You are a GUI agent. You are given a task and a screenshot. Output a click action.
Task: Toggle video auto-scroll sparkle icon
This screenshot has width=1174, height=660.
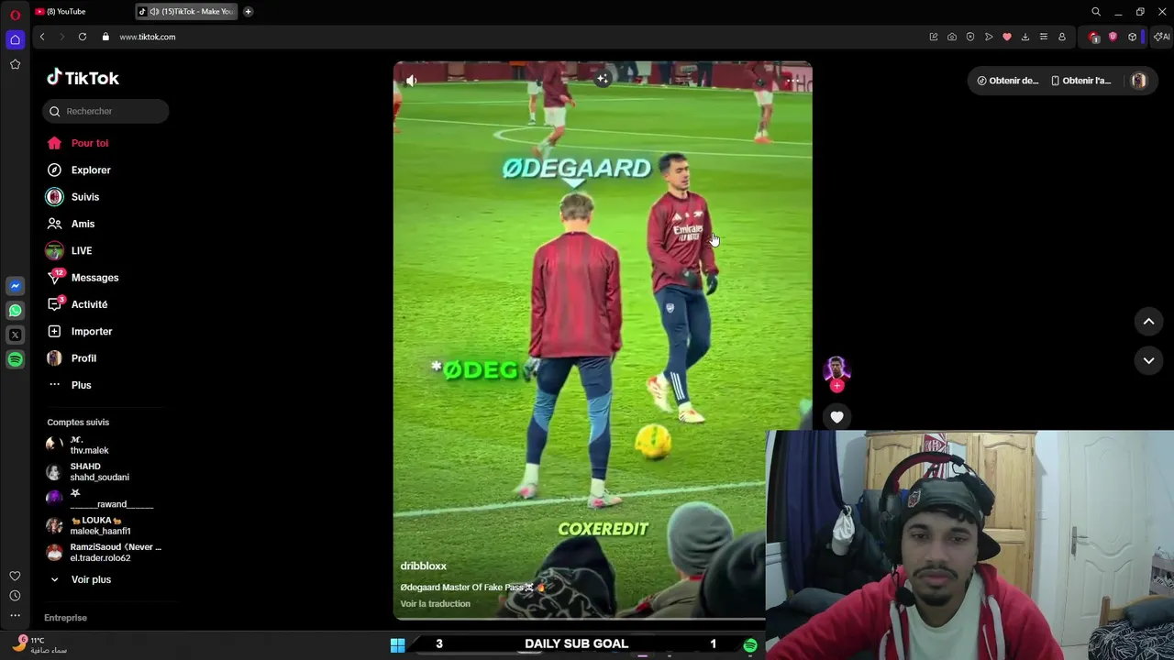pos(603,79)
